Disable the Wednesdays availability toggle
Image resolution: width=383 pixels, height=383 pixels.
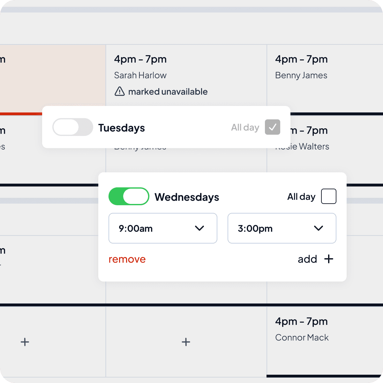coord(129,196)
